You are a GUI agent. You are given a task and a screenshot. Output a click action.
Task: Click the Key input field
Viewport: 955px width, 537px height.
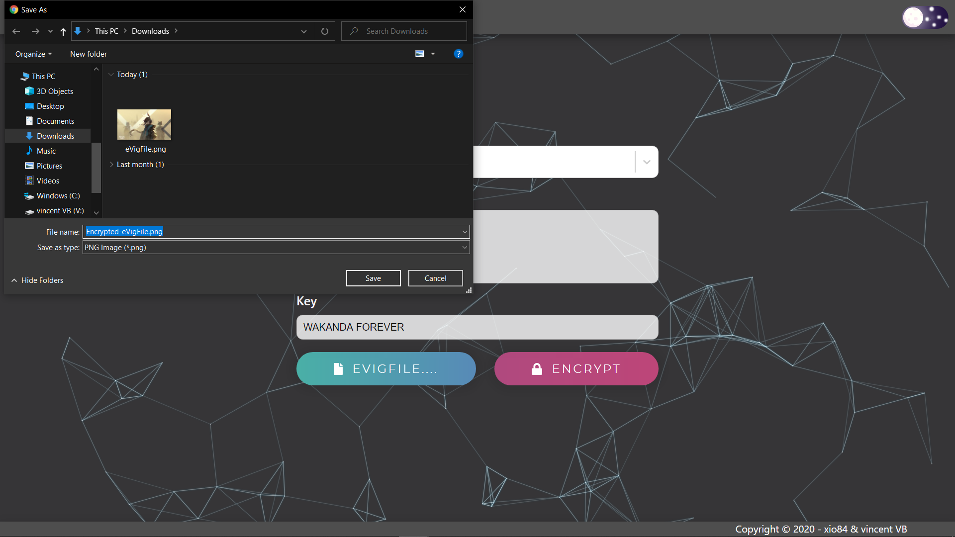click(x=477, y=327)
